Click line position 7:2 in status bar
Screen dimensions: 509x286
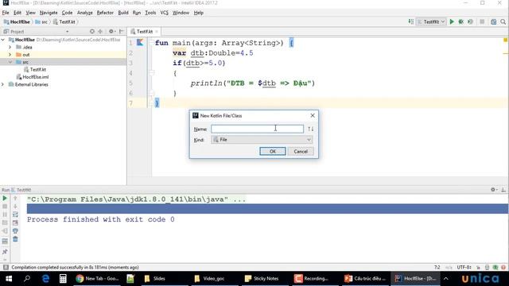(x=437, y=267)
